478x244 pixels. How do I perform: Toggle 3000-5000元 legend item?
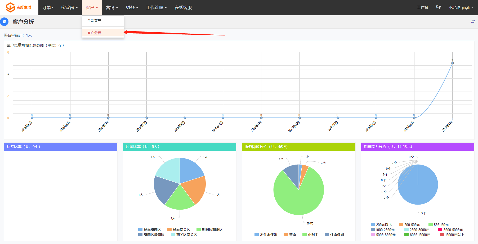tap(450, 230)
